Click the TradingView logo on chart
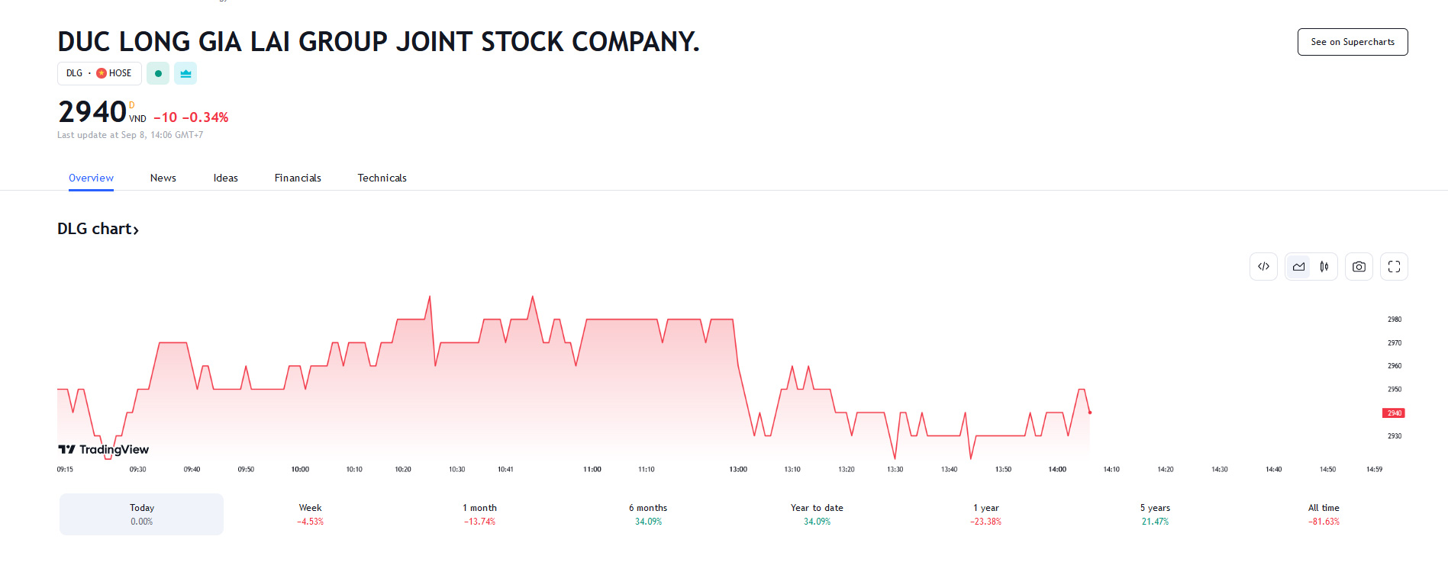Viewport: 1448px width, 575px height. coord(104,449)
